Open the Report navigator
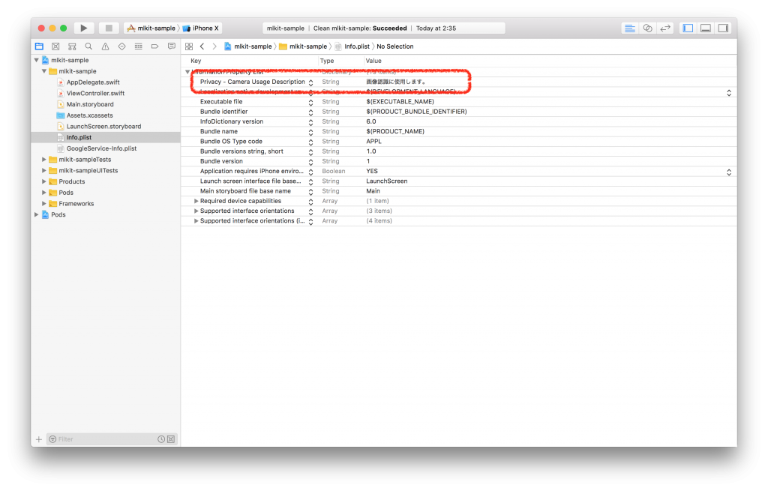Viewport: 768px width, 491px height. (172, 46)
